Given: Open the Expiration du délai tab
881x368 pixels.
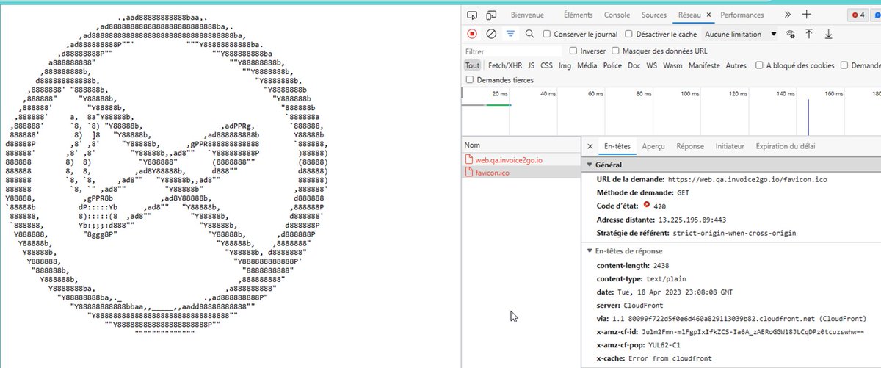Looking at the screenshot, I should point(786,146).
